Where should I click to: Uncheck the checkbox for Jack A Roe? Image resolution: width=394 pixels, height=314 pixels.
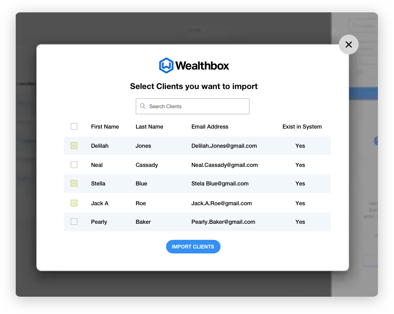(x=74, y=203)
